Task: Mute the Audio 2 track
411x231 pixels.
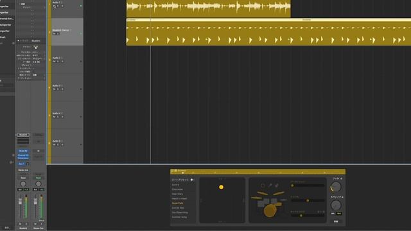Action: [54, 62]
